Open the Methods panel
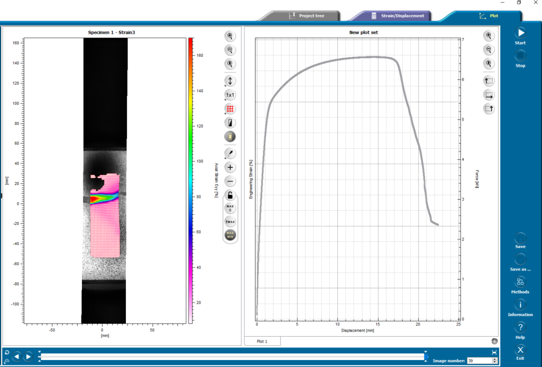Screen dimensions: 542x367 pos(520,285)
